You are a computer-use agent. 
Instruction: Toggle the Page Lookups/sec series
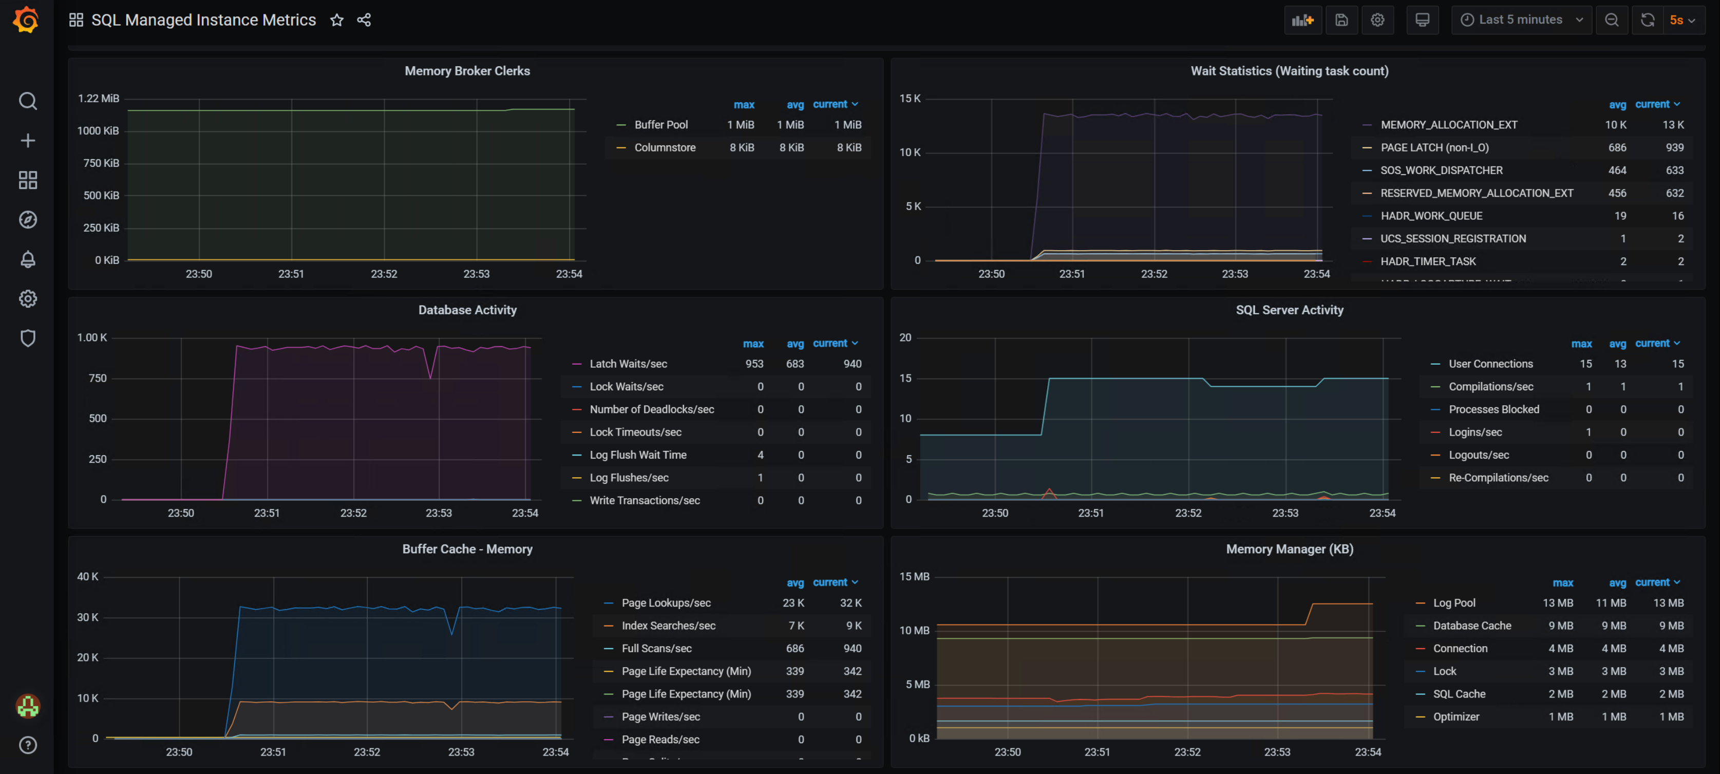(x=666, y=603)
